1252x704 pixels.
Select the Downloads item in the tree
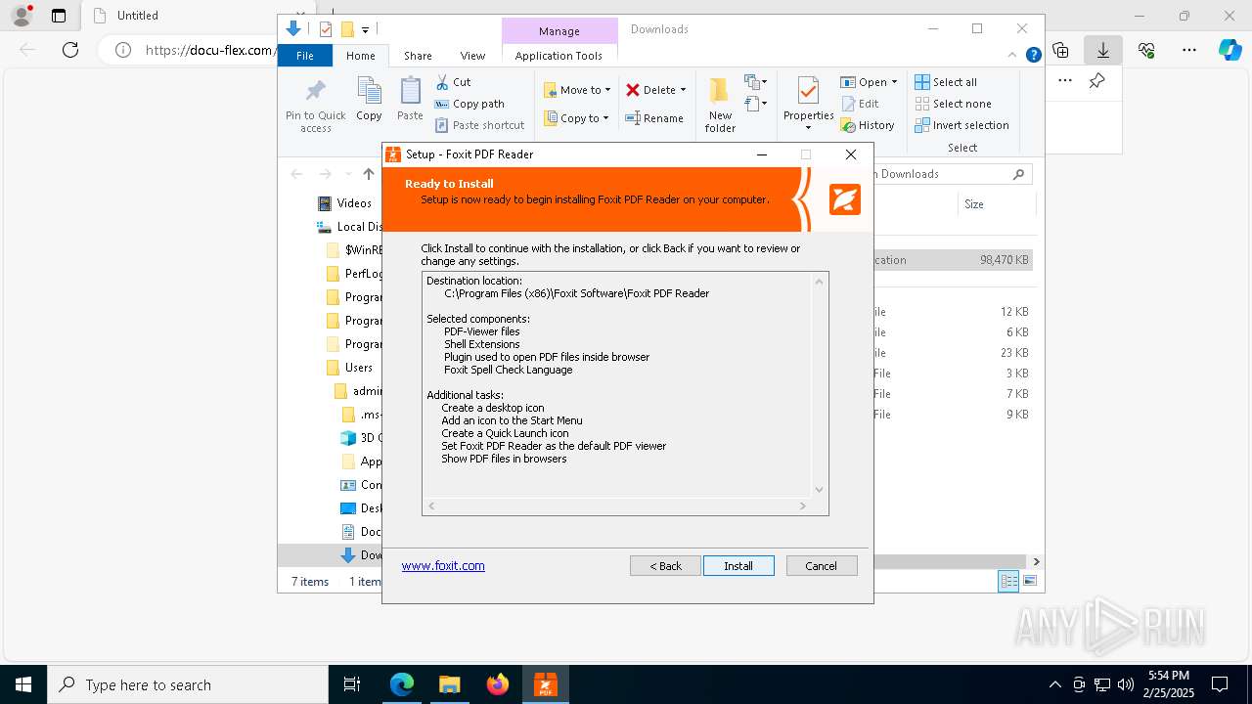click(x=361, y=555)
